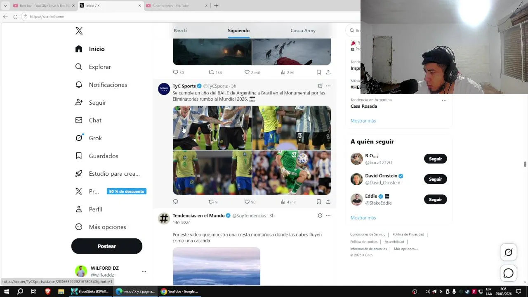The height and width of the screenshot is (297, 528).
Task: Expand footer Más opciones menu
Action: [x=406, y=249]
